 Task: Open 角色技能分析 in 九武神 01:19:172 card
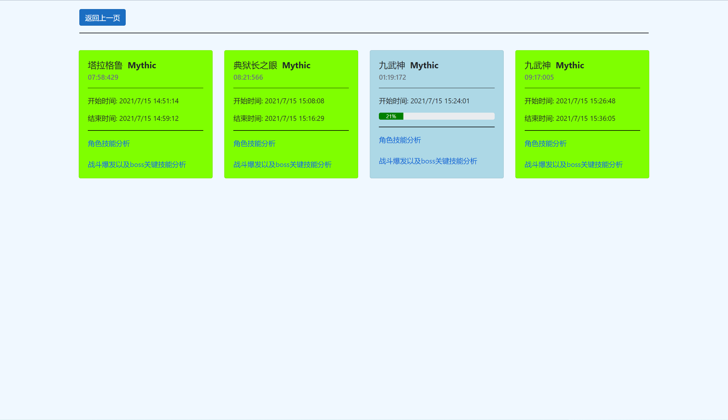[400, 140]
